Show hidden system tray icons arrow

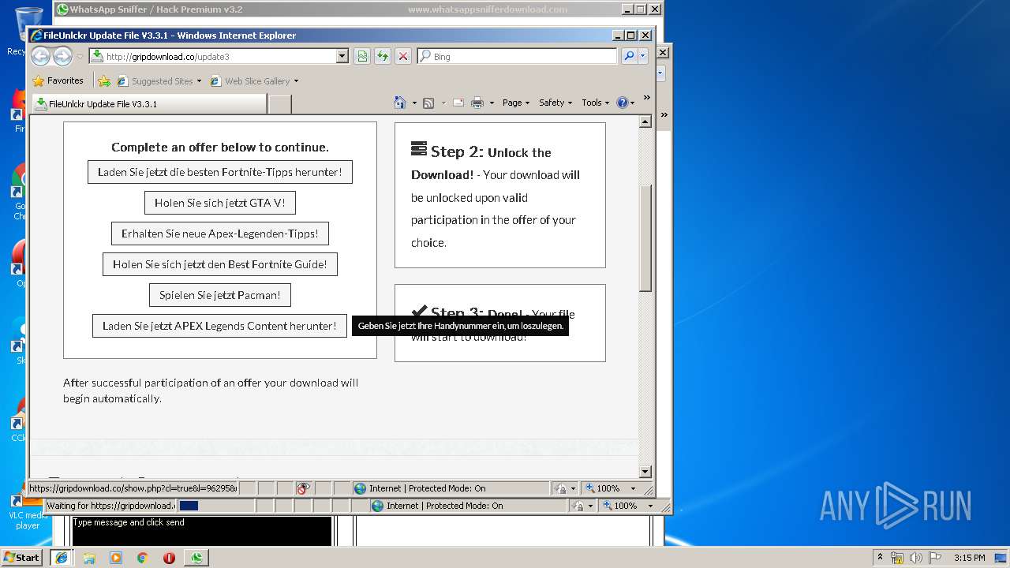(x=880, y=557)
